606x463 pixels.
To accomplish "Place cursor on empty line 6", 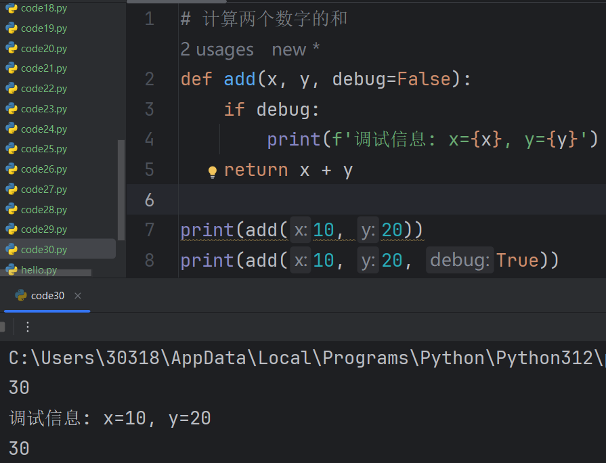I will [x=339, y=200].
